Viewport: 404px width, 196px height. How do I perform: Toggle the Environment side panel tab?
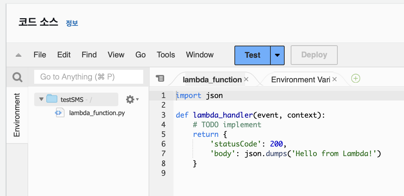coord(17,115)
